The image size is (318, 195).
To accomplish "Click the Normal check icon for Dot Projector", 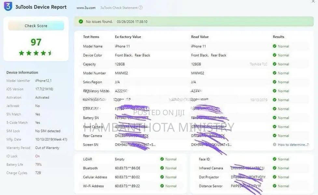I will [x=275, y=177].
